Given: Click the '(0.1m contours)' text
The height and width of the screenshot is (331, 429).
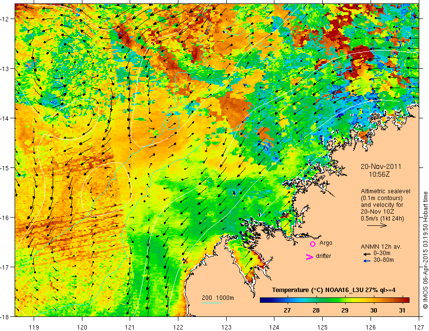Looking at the screenshot, I should click(381, 198).
